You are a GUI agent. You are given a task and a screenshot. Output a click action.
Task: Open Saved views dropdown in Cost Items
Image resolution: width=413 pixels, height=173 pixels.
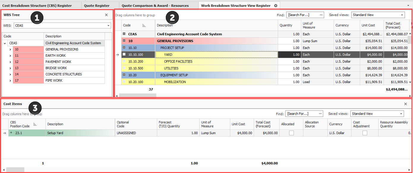click(401, 114)
